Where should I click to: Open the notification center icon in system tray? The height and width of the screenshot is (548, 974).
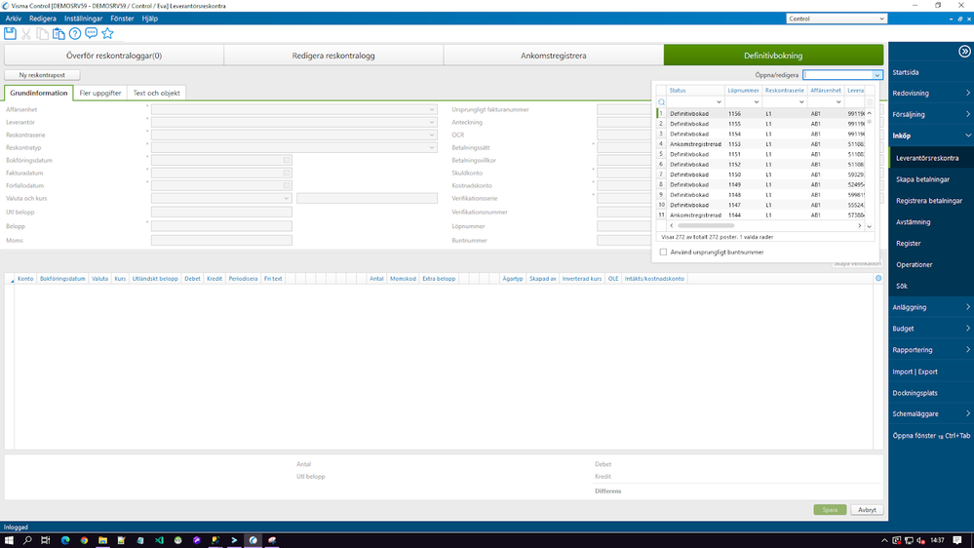tap(957, 540)
